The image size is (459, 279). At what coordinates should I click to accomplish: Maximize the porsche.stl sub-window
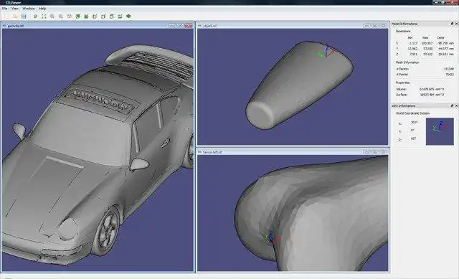[180, 26]
